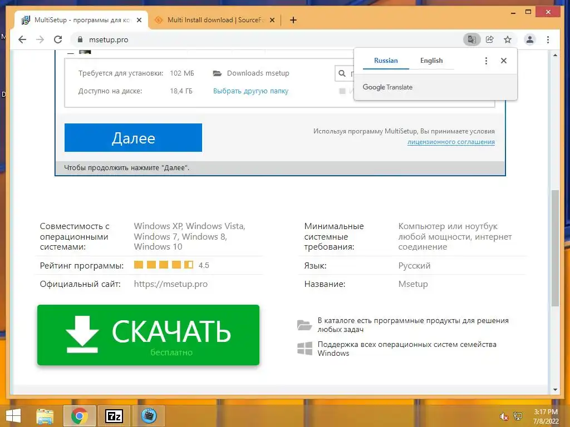Open a new browser tab
Viewport: 570px width, 427px height.
pos(293,21)
